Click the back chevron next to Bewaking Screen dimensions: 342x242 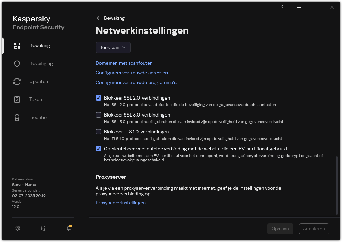tap(98, 18)
